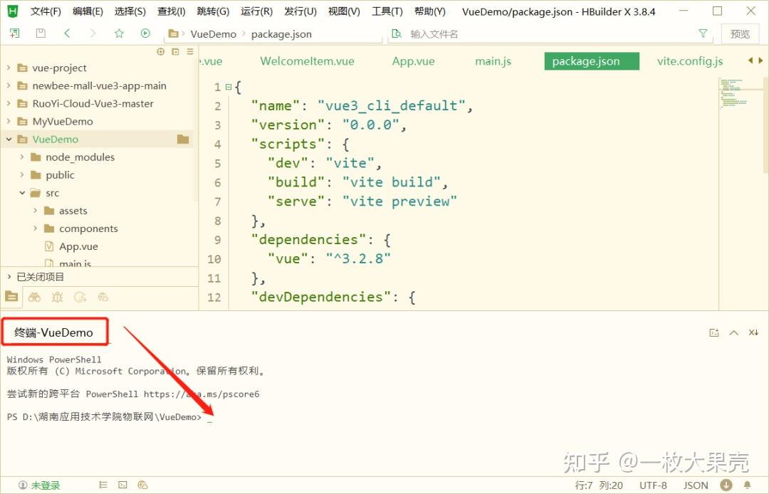Click the notification bell in the status bar
This screenshot has height=494, width=769.
pyautogui.click(x=746, y=485)
